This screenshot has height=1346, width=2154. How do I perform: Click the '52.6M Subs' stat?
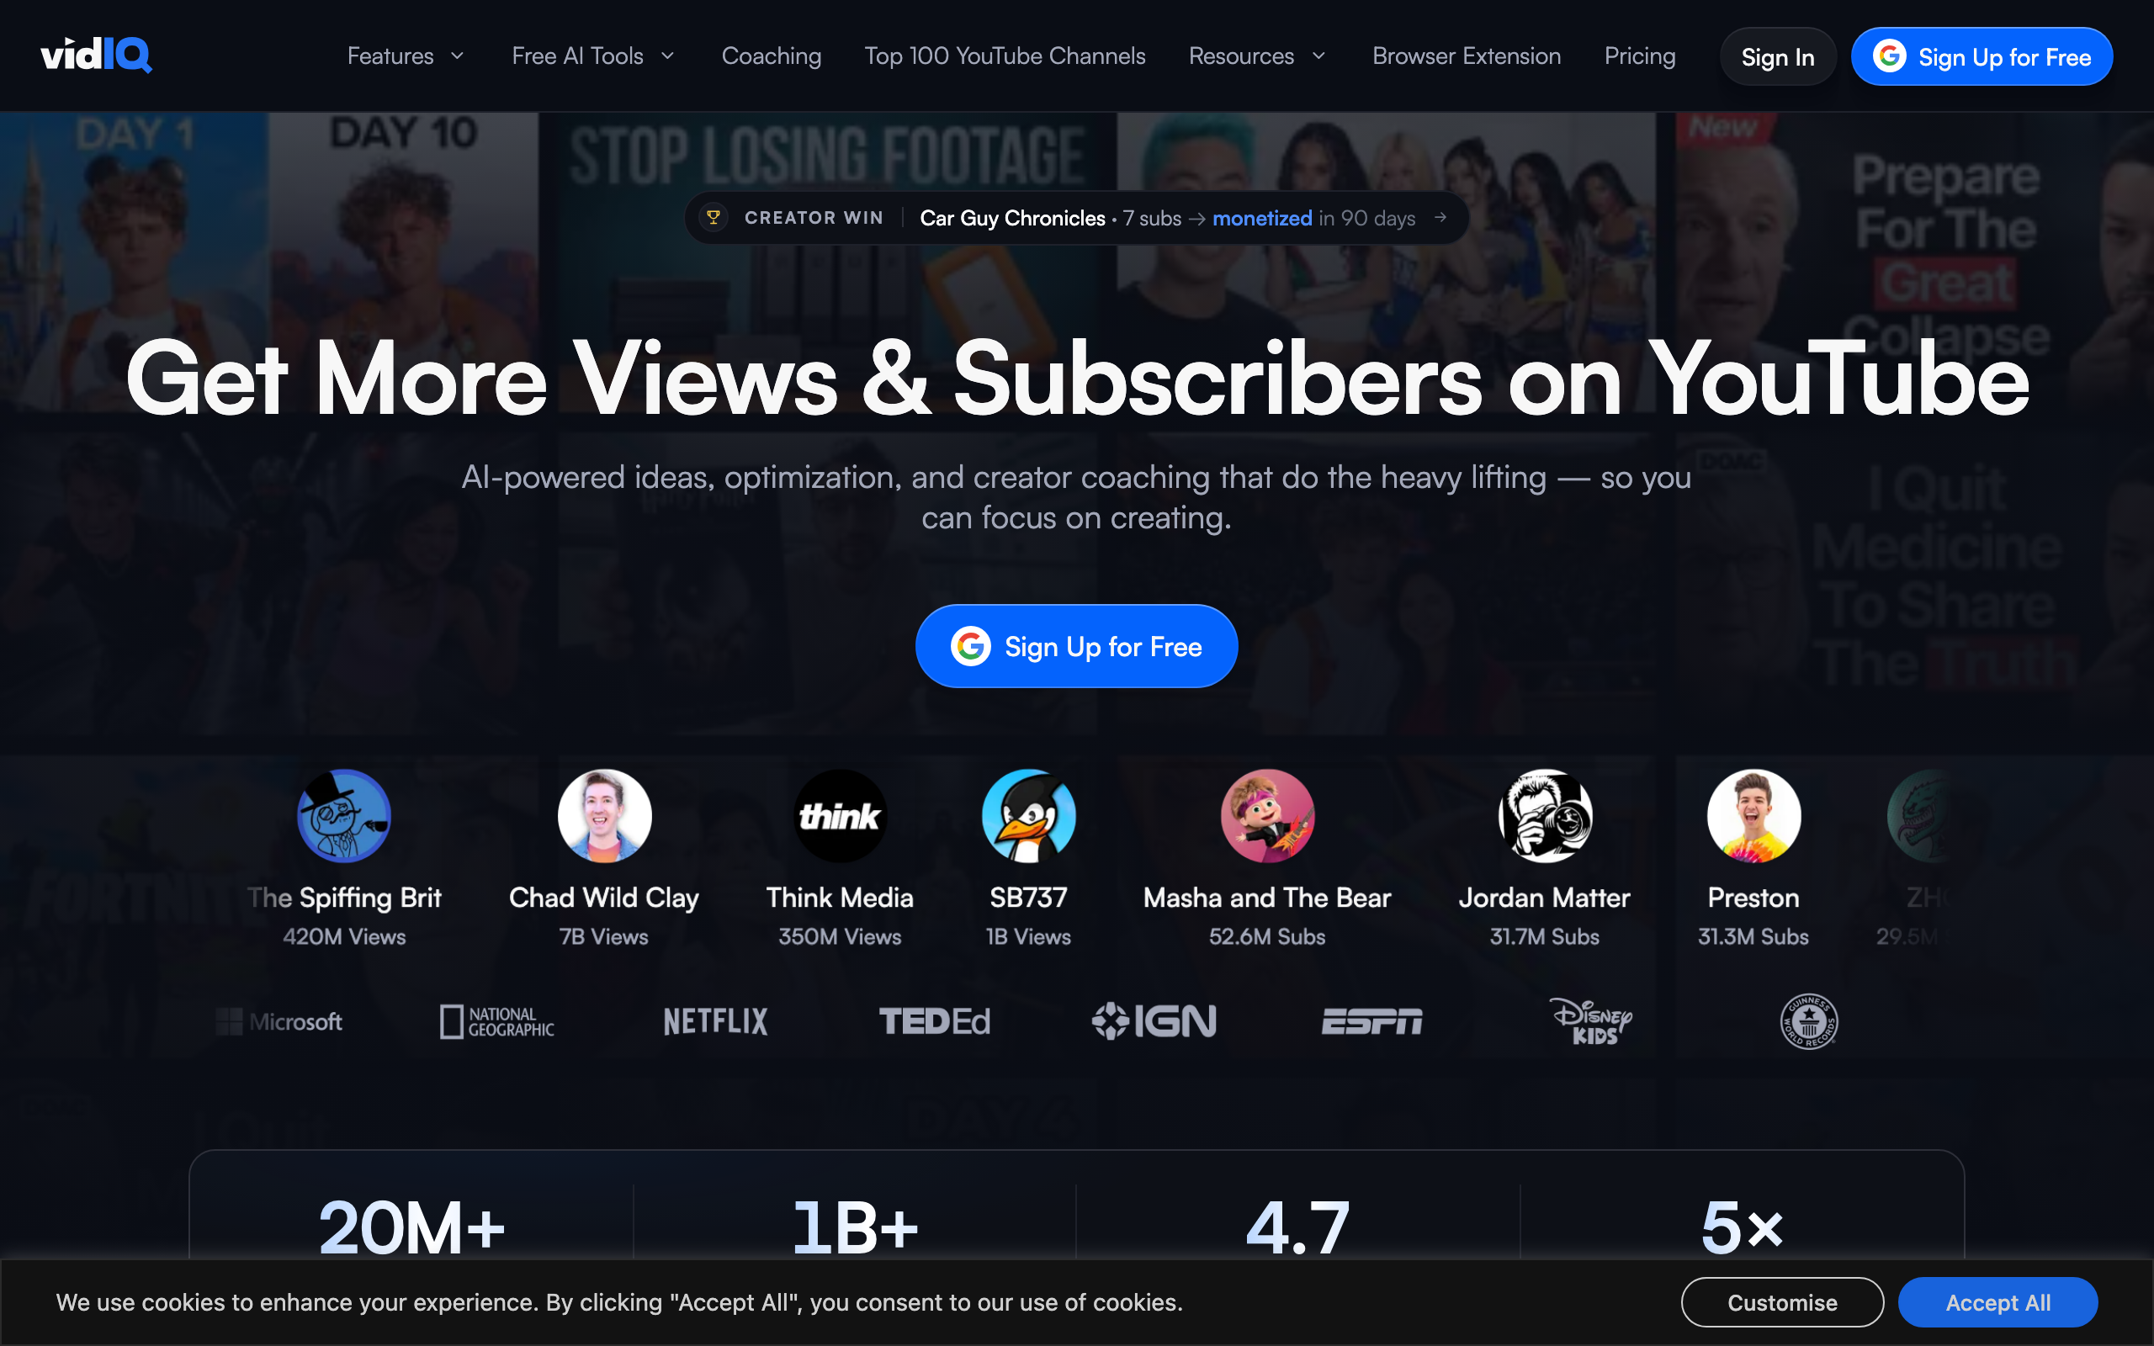point(1267,936)
